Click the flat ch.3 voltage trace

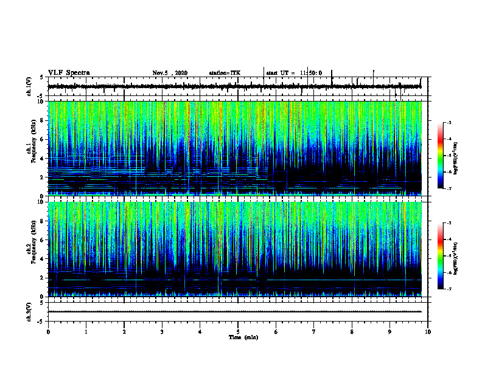coord(235,312)
